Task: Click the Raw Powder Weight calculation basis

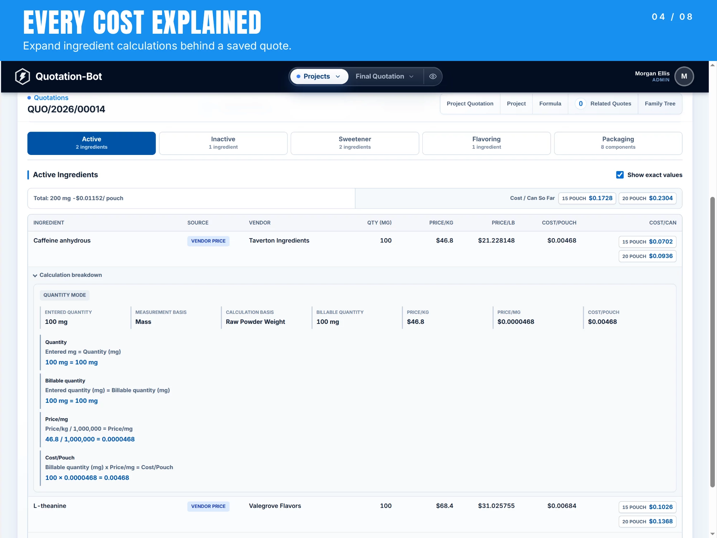Action: tap(255, 322)
